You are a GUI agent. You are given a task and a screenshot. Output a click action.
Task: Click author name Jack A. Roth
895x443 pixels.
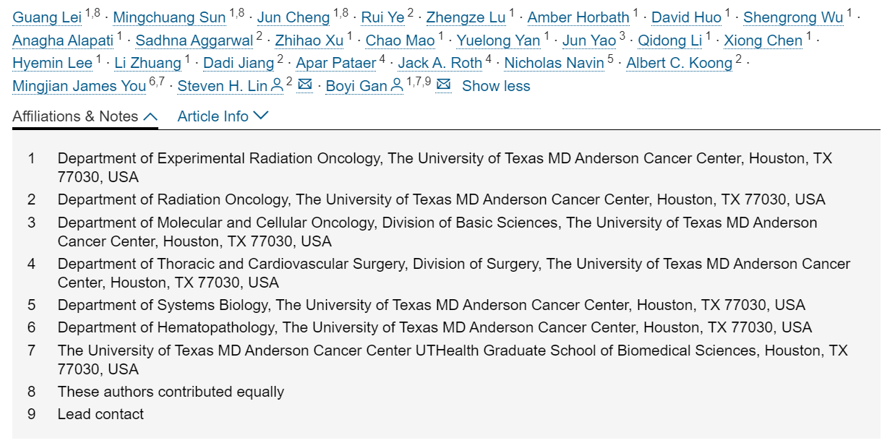click(440, 63)
